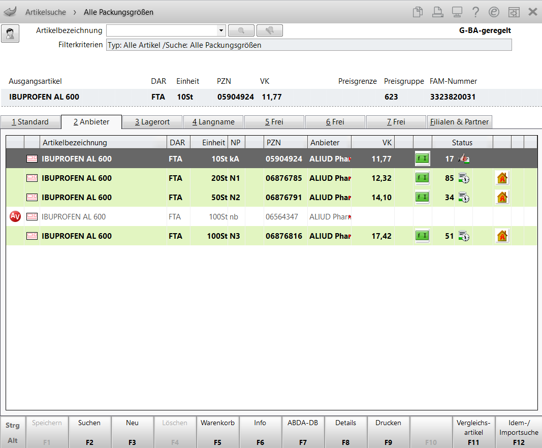The image size is (542, 448).
Task: Click the Info F6 button
Action: [260, 432]
